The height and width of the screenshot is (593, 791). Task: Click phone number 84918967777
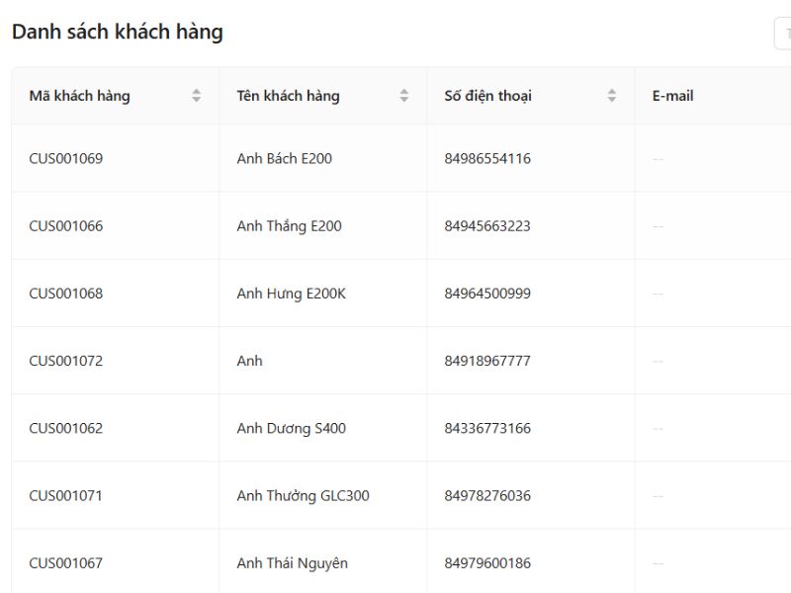point(486,360)
